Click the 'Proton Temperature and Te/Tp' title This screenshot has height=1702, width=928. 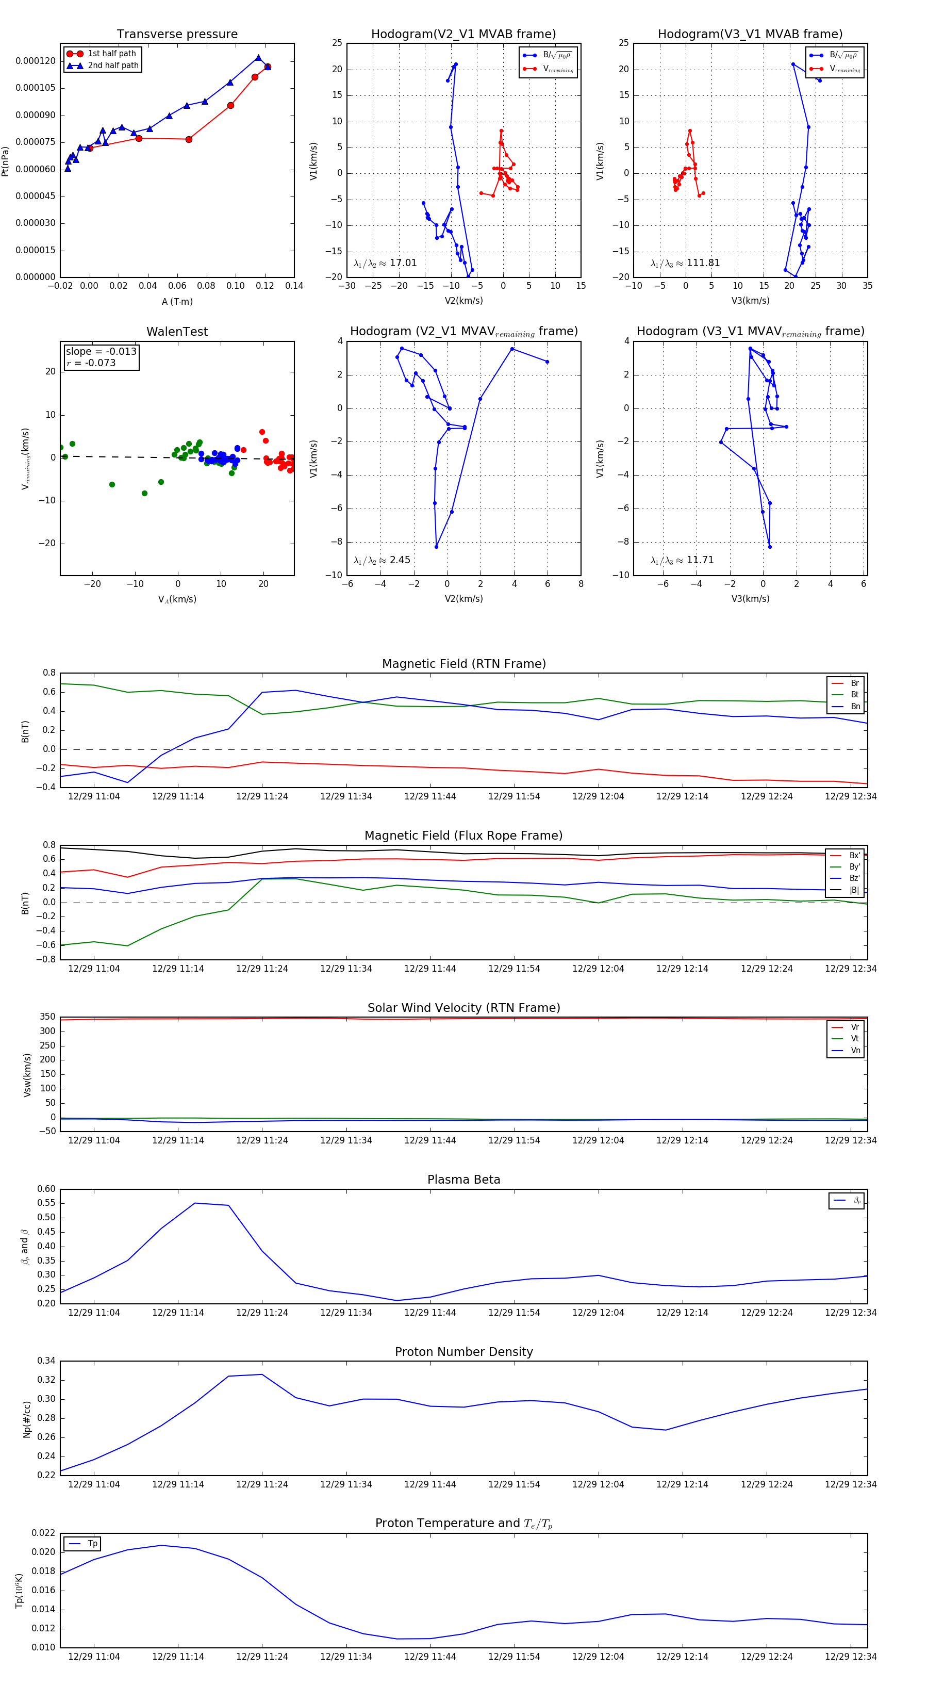coord(463,1524)
